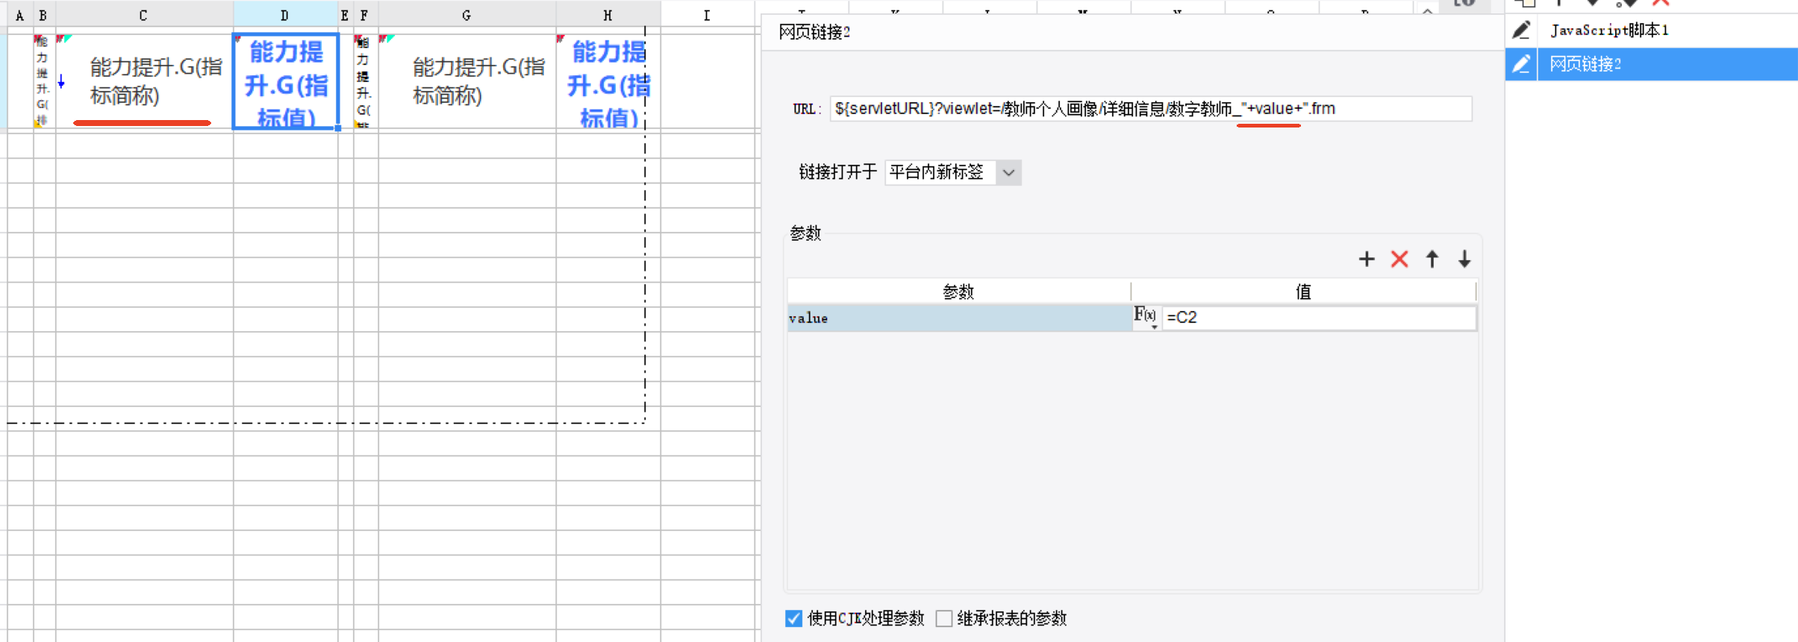Viewport: 1798px width, 642px height.
Task: Delete parameter with red X icon
Action: tap(1399, 259)
